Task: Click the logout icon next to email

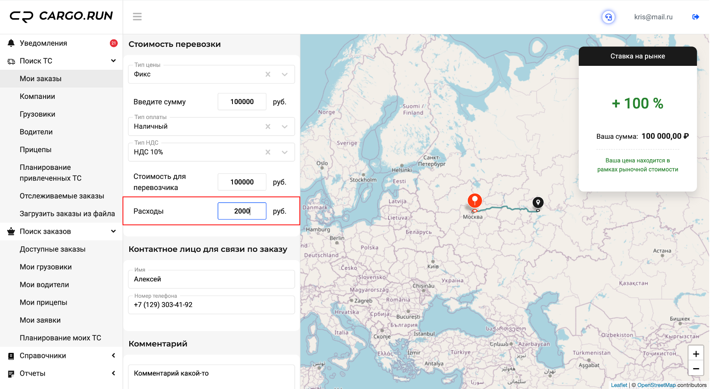Action: pos(695,17)
